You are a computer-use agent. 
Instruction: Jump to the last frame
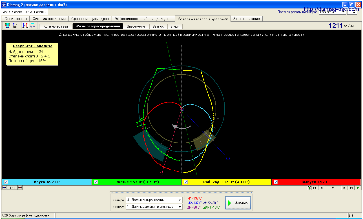tap(351, 188)
